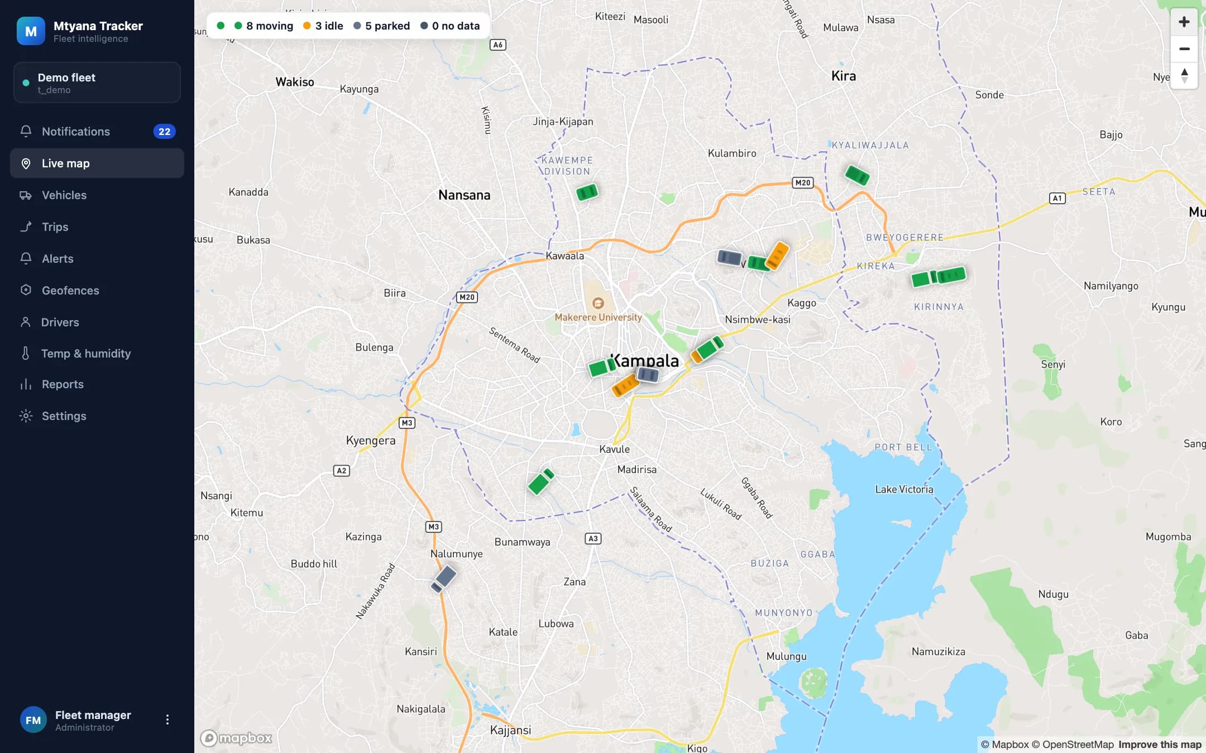The height and width of the screenshot is (753, 1206).
Task: Click the Temp & humidity thermometer icon
Action: (x=26, y=353)
